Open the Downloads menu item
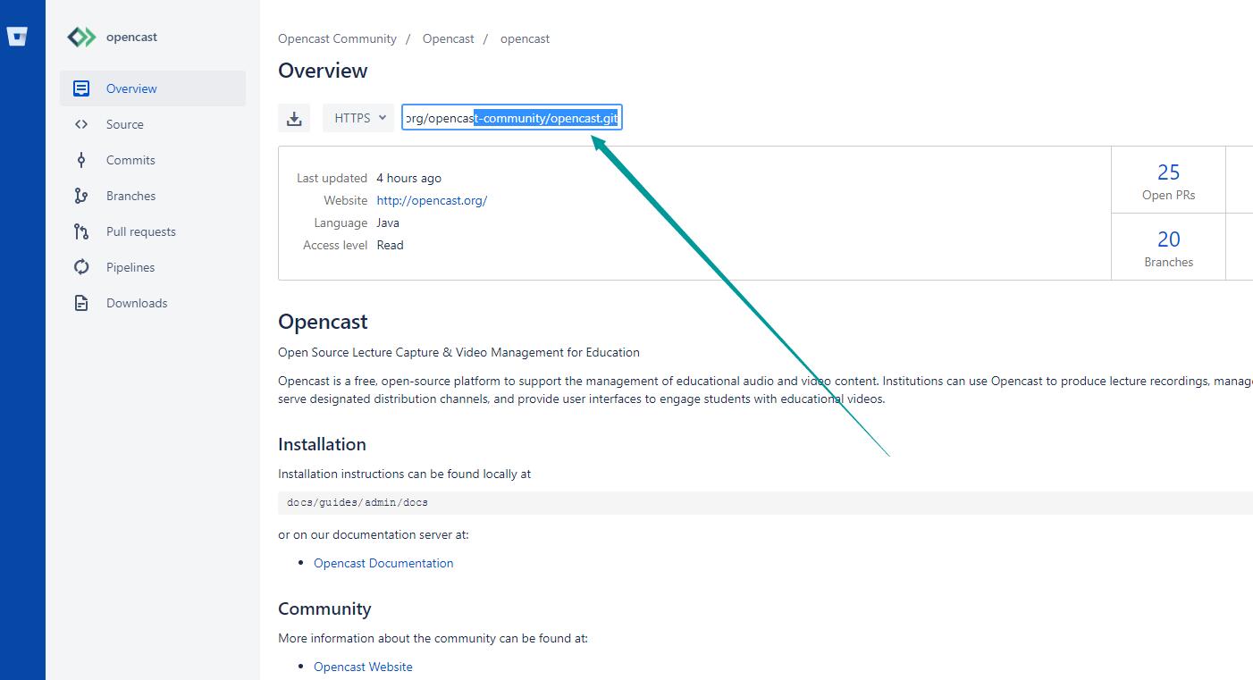 (x=153, y=303)
